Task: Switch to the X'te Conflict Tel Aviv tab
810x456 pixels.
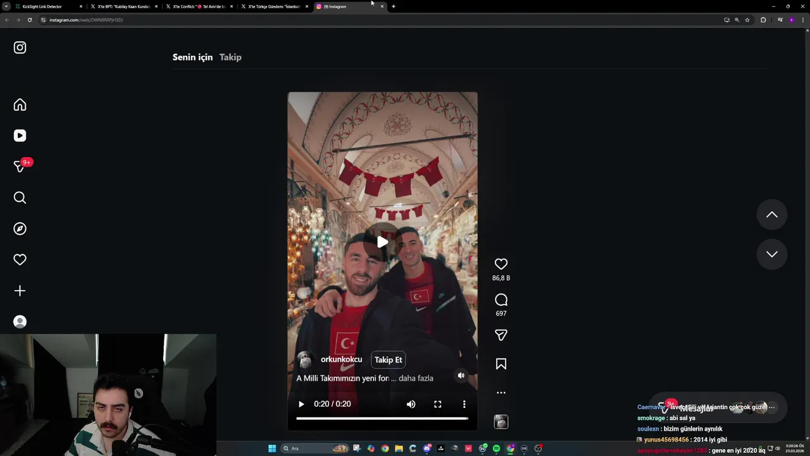Action: (199, 6)
